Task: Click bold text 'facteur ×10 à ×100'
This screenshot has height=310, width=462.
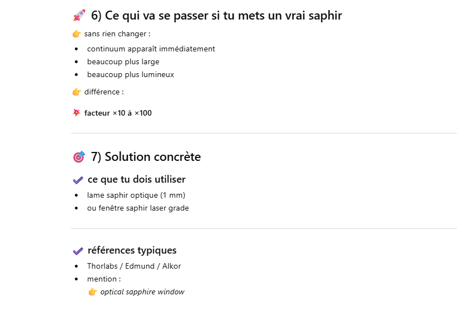Action: click(x=118, y=113)
